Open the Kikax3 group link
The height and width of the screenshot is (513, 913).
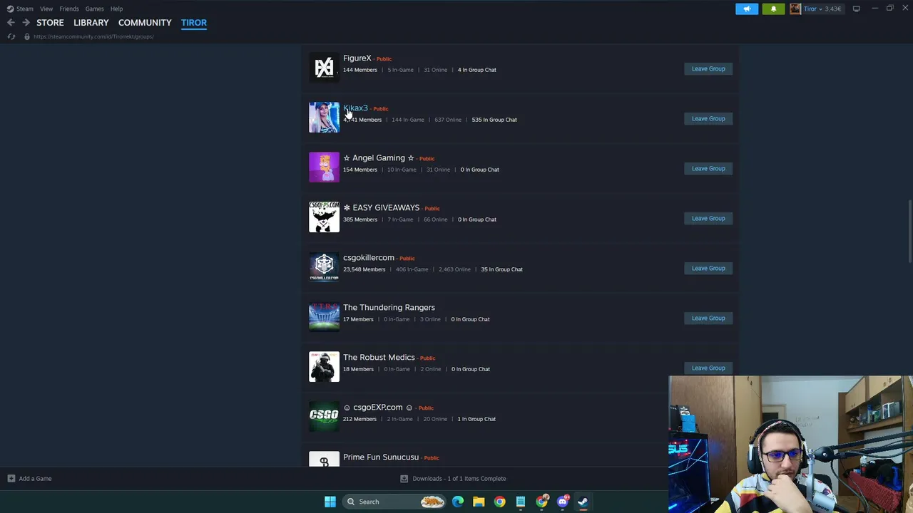(x=355, y=108)
